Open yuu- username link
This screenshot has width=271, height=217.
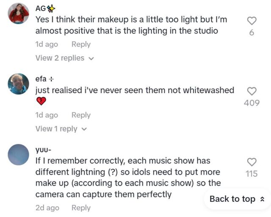coord(44,150)
